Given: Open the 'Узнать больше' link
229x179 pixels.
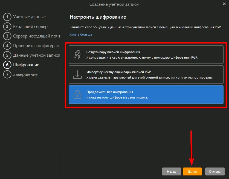Looking at the screenshot, I should coord(81,34).
